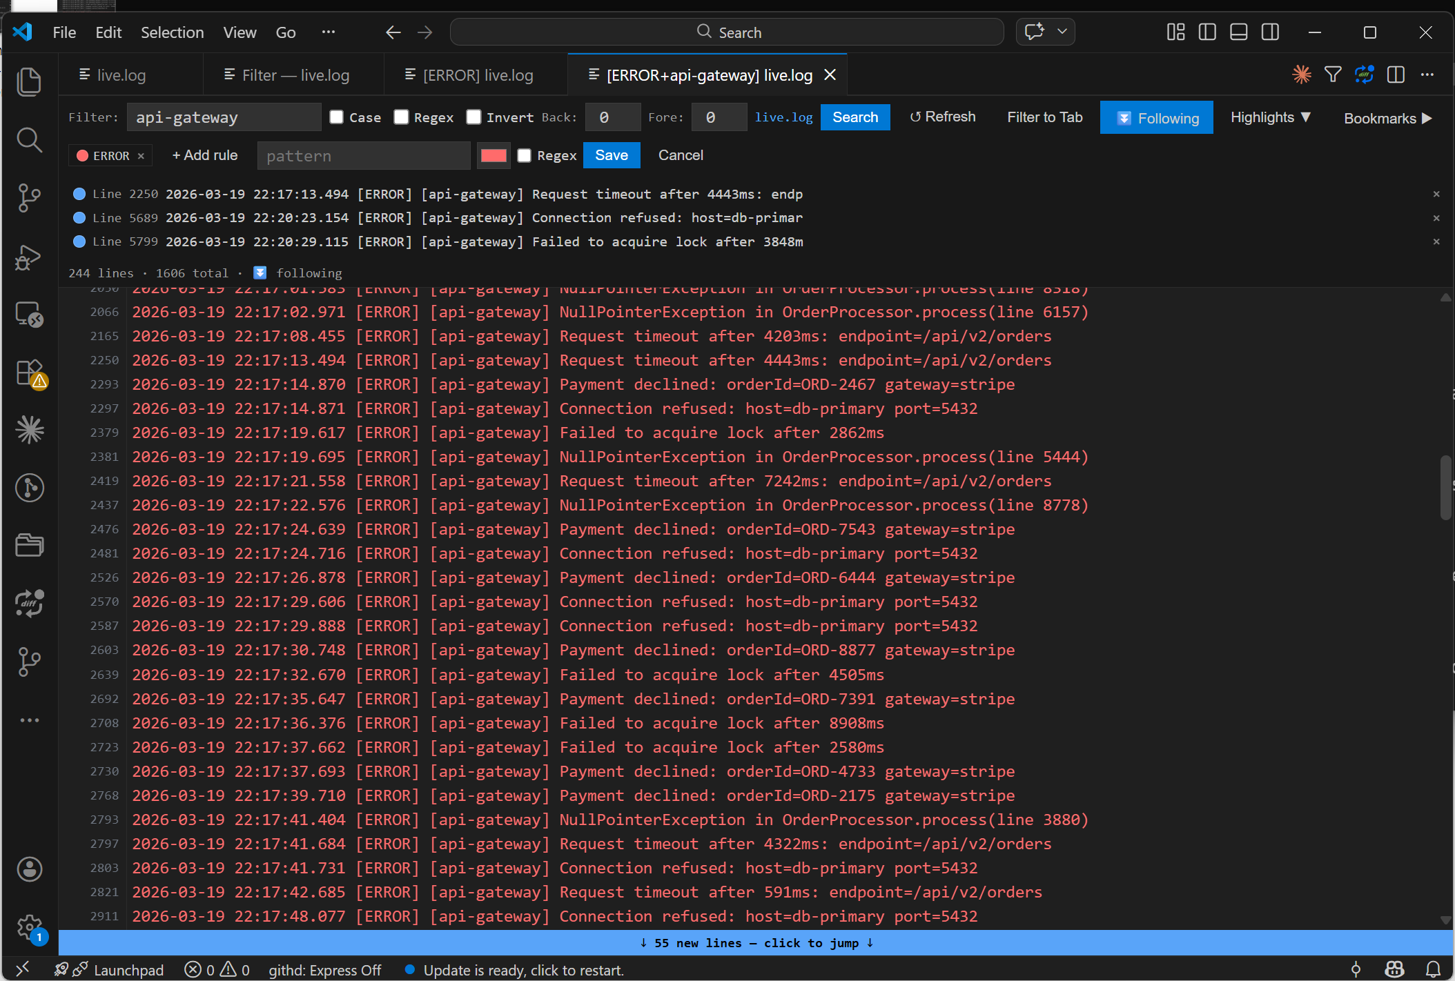The width and height of the screenshot is (1455, 981).
Task: Remove bookmark for Line 5689
Action: tap(1436, 218)
